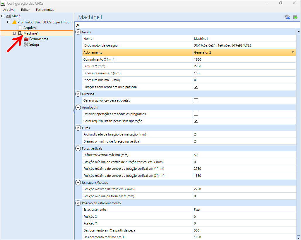The image size is (301, 240).
Task: Click the Estacionamento value Fixo
Action: 244,210
